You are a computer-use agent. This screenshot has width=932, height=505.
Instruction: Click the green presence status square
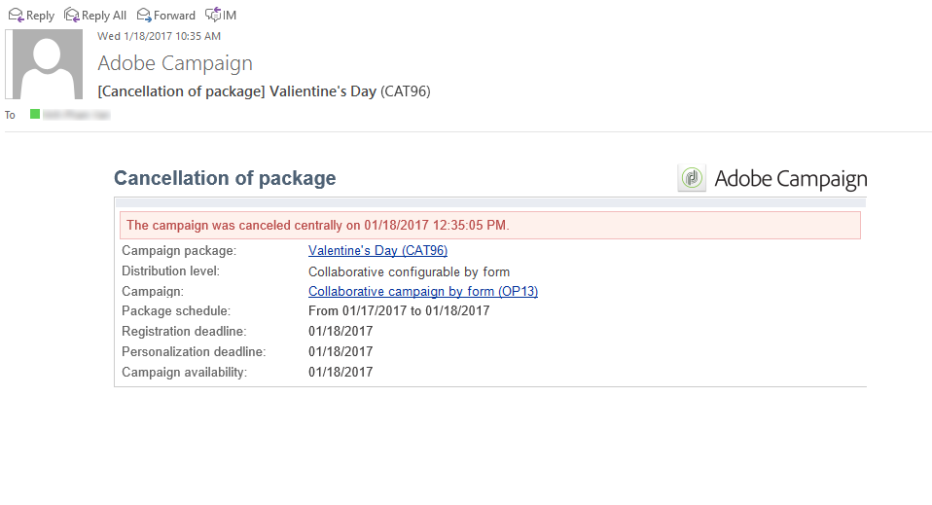click(35, 114)
